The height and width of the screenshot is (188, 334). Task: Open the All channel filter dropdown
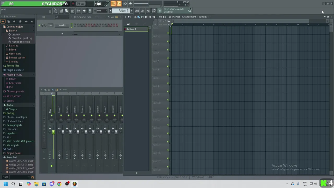click(62, 17)
